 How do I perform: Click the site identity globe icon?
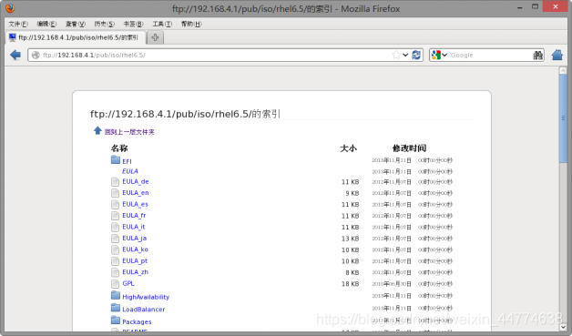click(36, 55)
